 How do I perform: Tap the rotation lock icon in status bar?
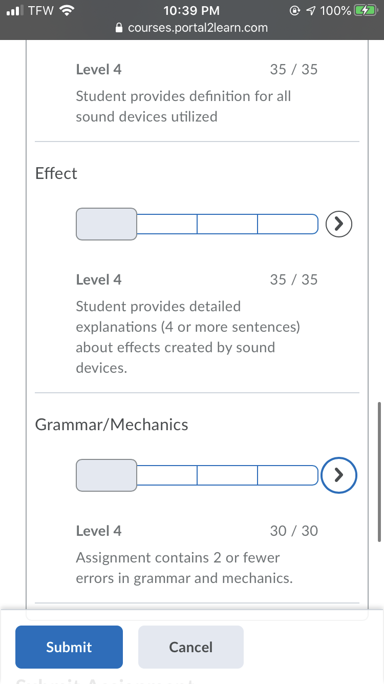click(x=295, y=10)
